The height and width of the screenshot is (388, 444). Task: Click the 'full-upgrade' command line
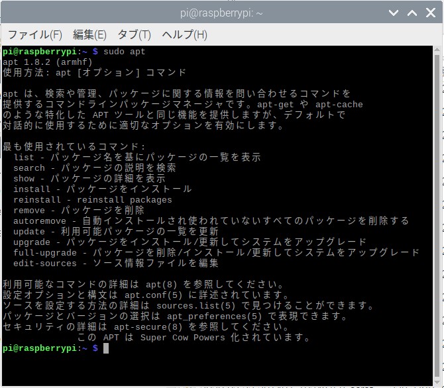(x=217, y=253)
